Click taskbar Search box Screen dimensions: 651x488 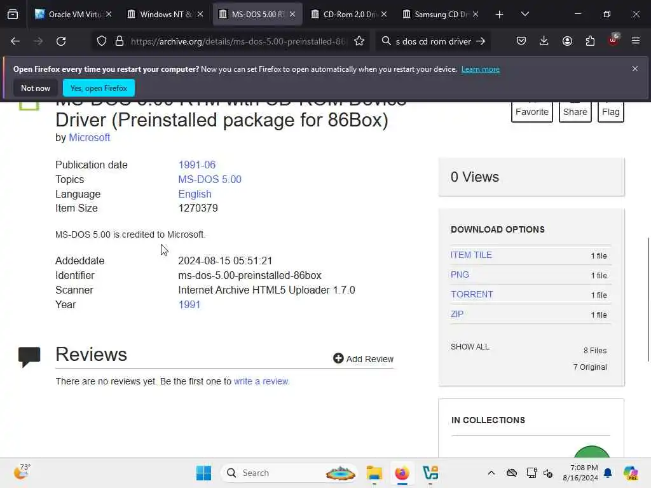[x=290, y=473]
